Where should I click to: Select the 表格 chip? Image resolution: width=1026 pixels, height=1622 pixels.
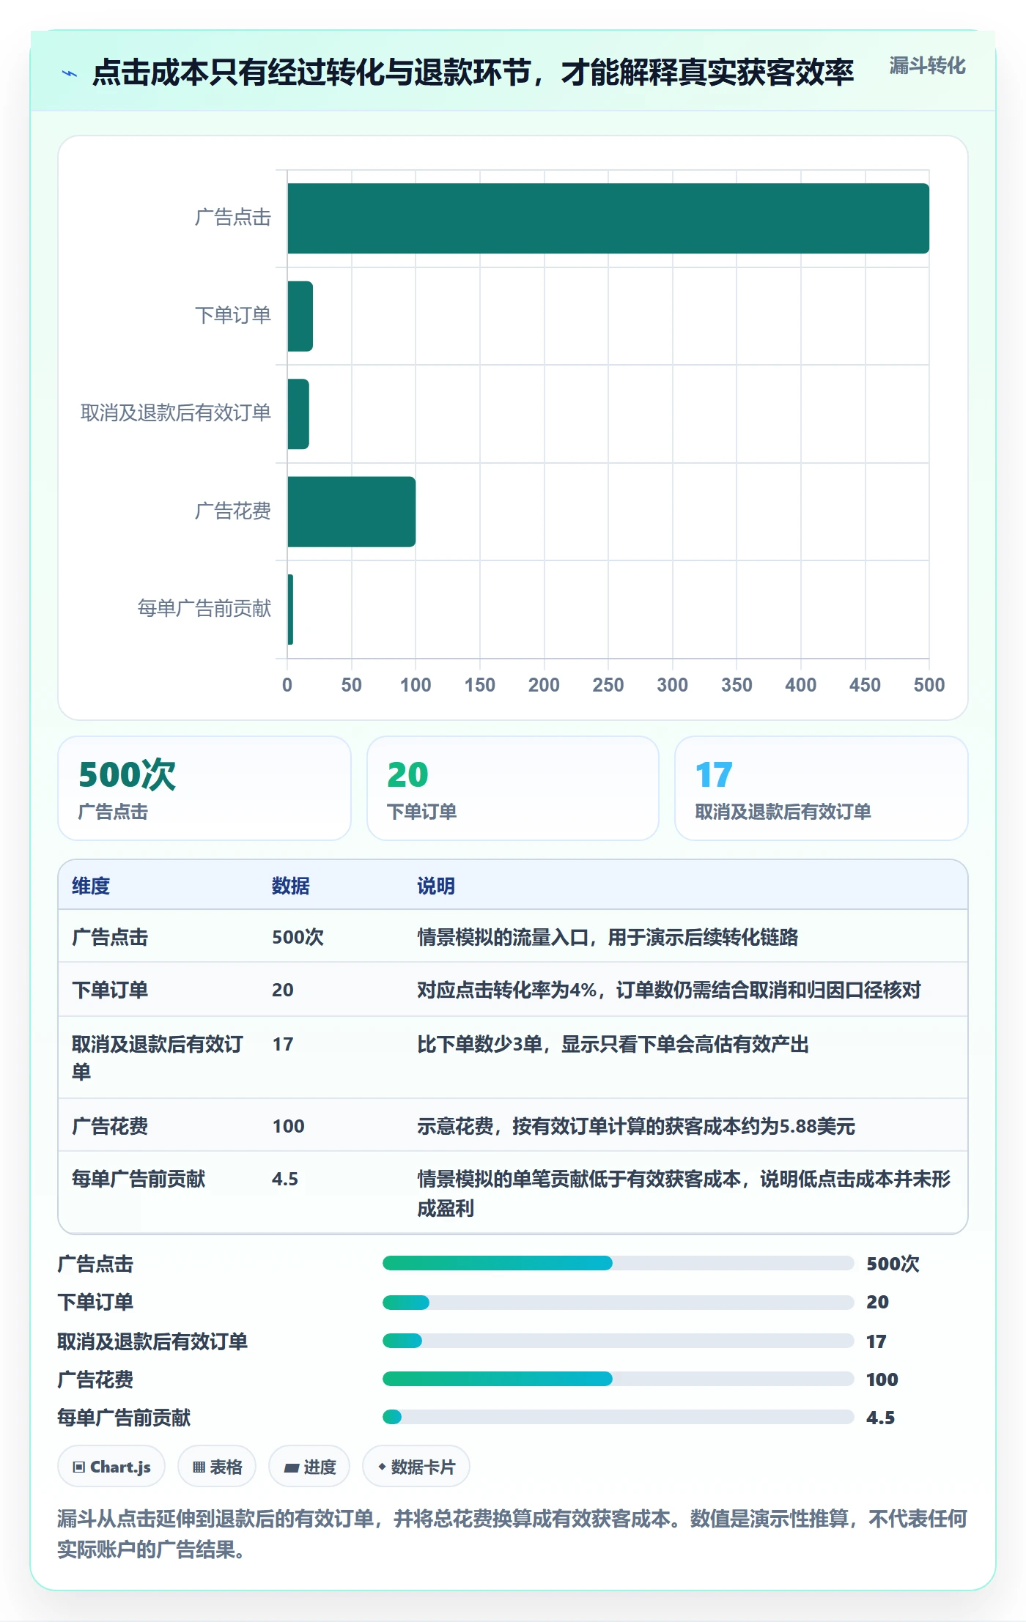[217, 1467]
